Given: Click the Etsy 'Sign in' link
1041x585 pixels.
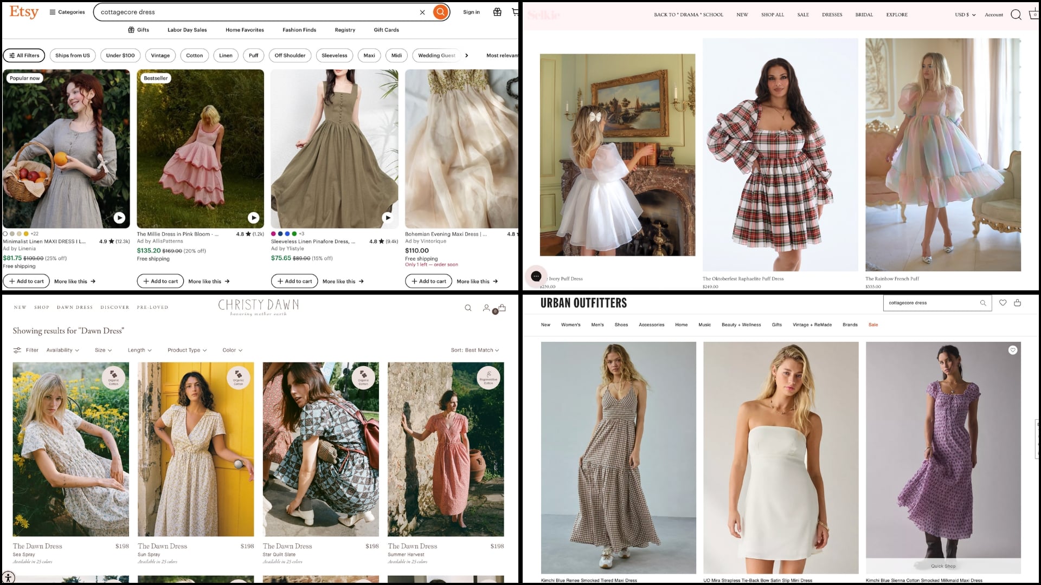Looking at the screenshot, I should click(471, 12).
